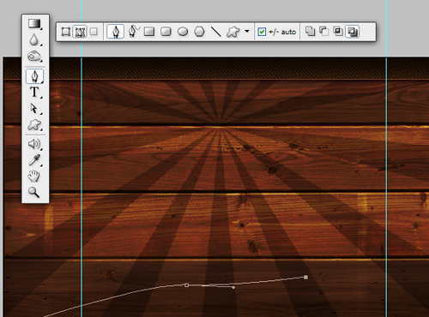
Task: Select the Eyedropper tool
Action: [x=34, y=160]
